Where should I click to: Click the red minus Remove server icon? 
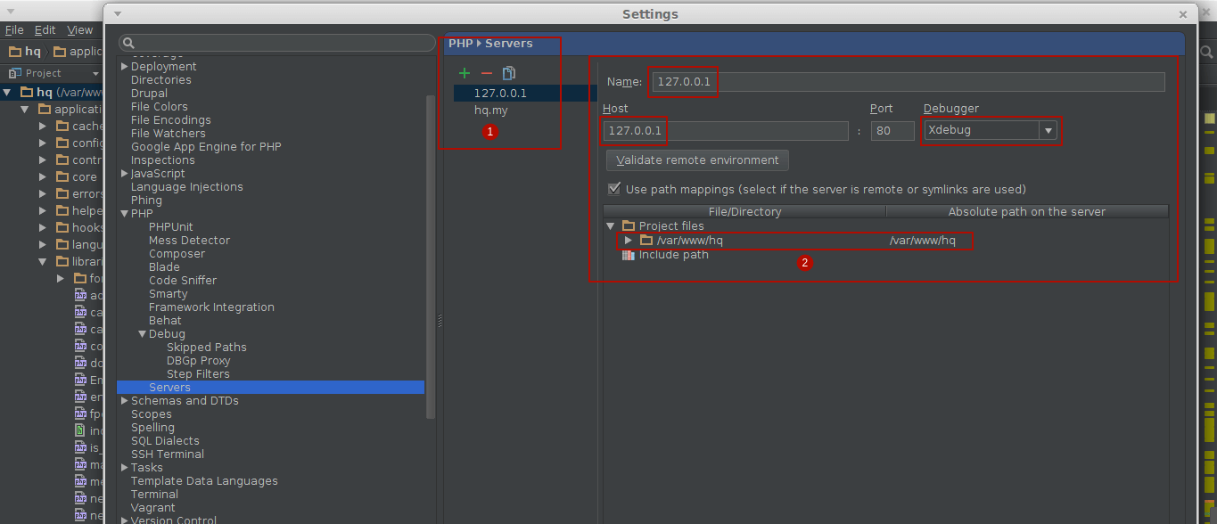click(x=486, y=73)
